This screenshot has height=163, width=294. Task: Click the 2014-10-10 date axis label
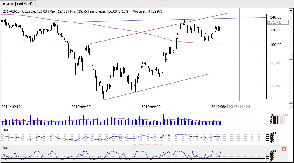pos(11,106)
